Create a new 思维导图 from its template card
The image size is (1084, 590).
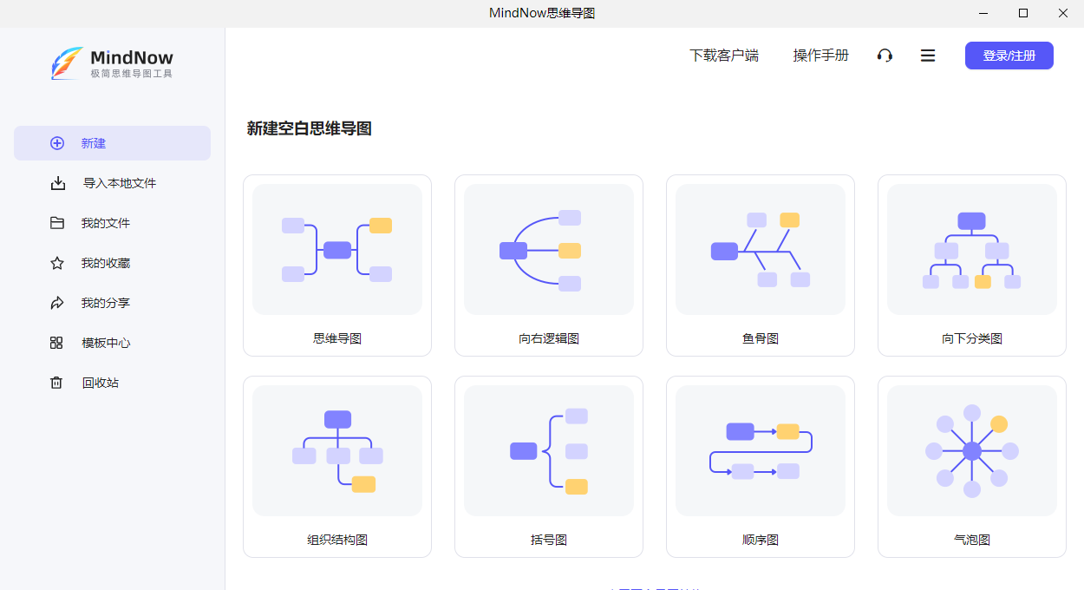point(336,265)
